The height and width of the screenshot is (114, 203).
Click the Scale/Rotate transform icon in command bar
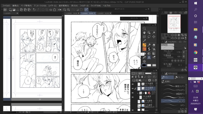[x=55, y=10]
